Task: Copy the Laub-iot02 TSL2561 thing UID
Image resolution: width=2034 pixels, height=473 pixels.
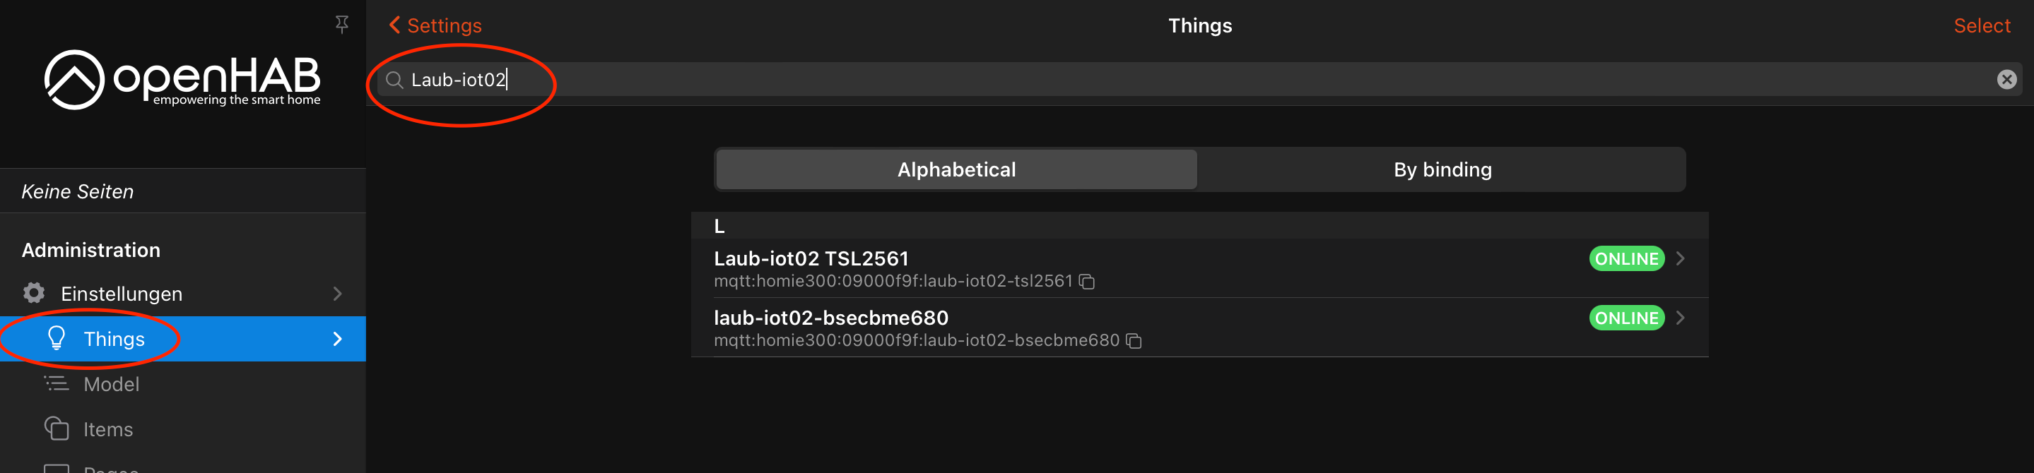Action: pos(1087,282)
